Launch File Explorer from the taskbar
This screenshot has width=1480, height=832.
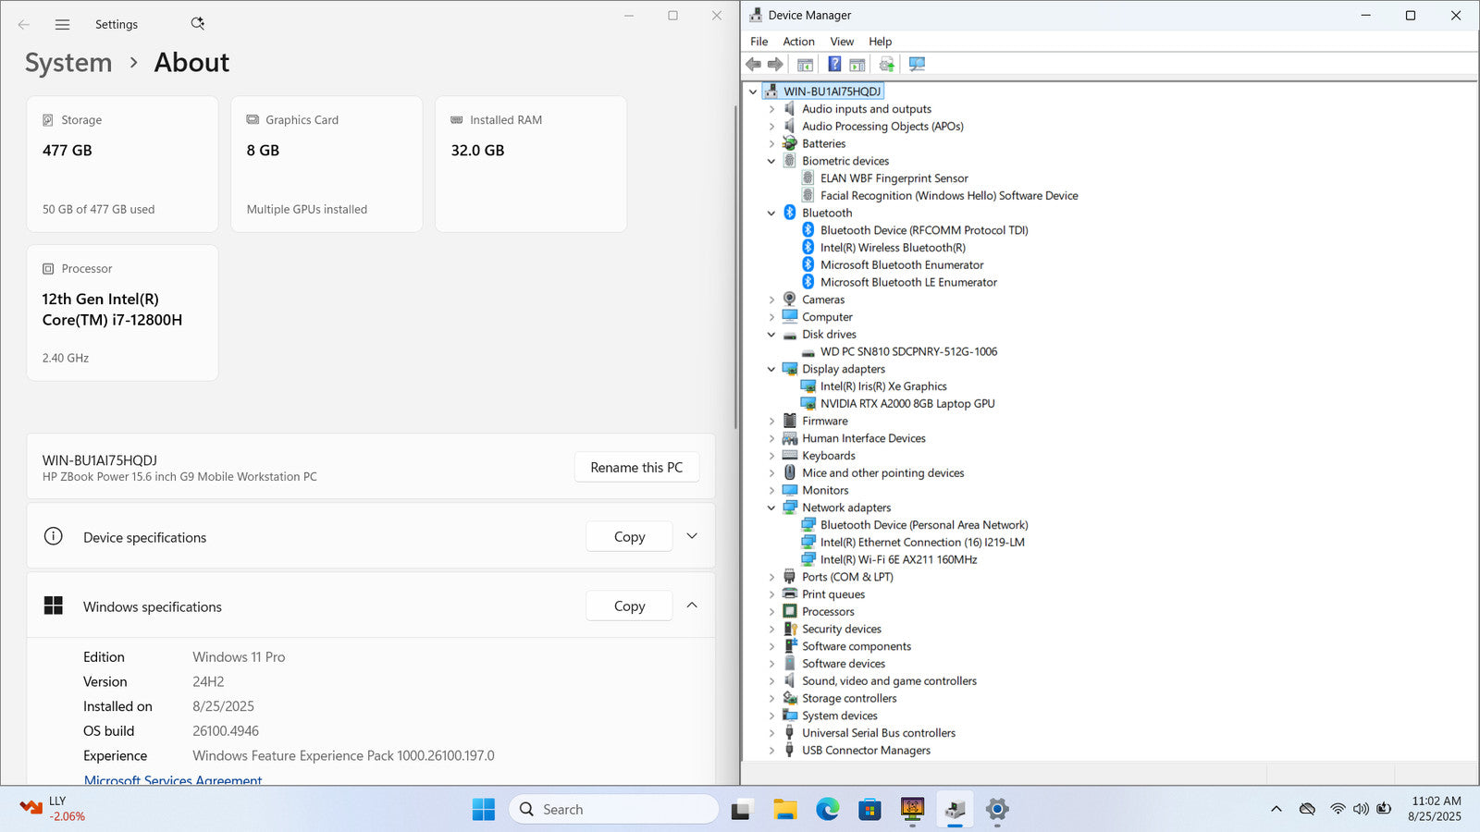coord(785,809)
